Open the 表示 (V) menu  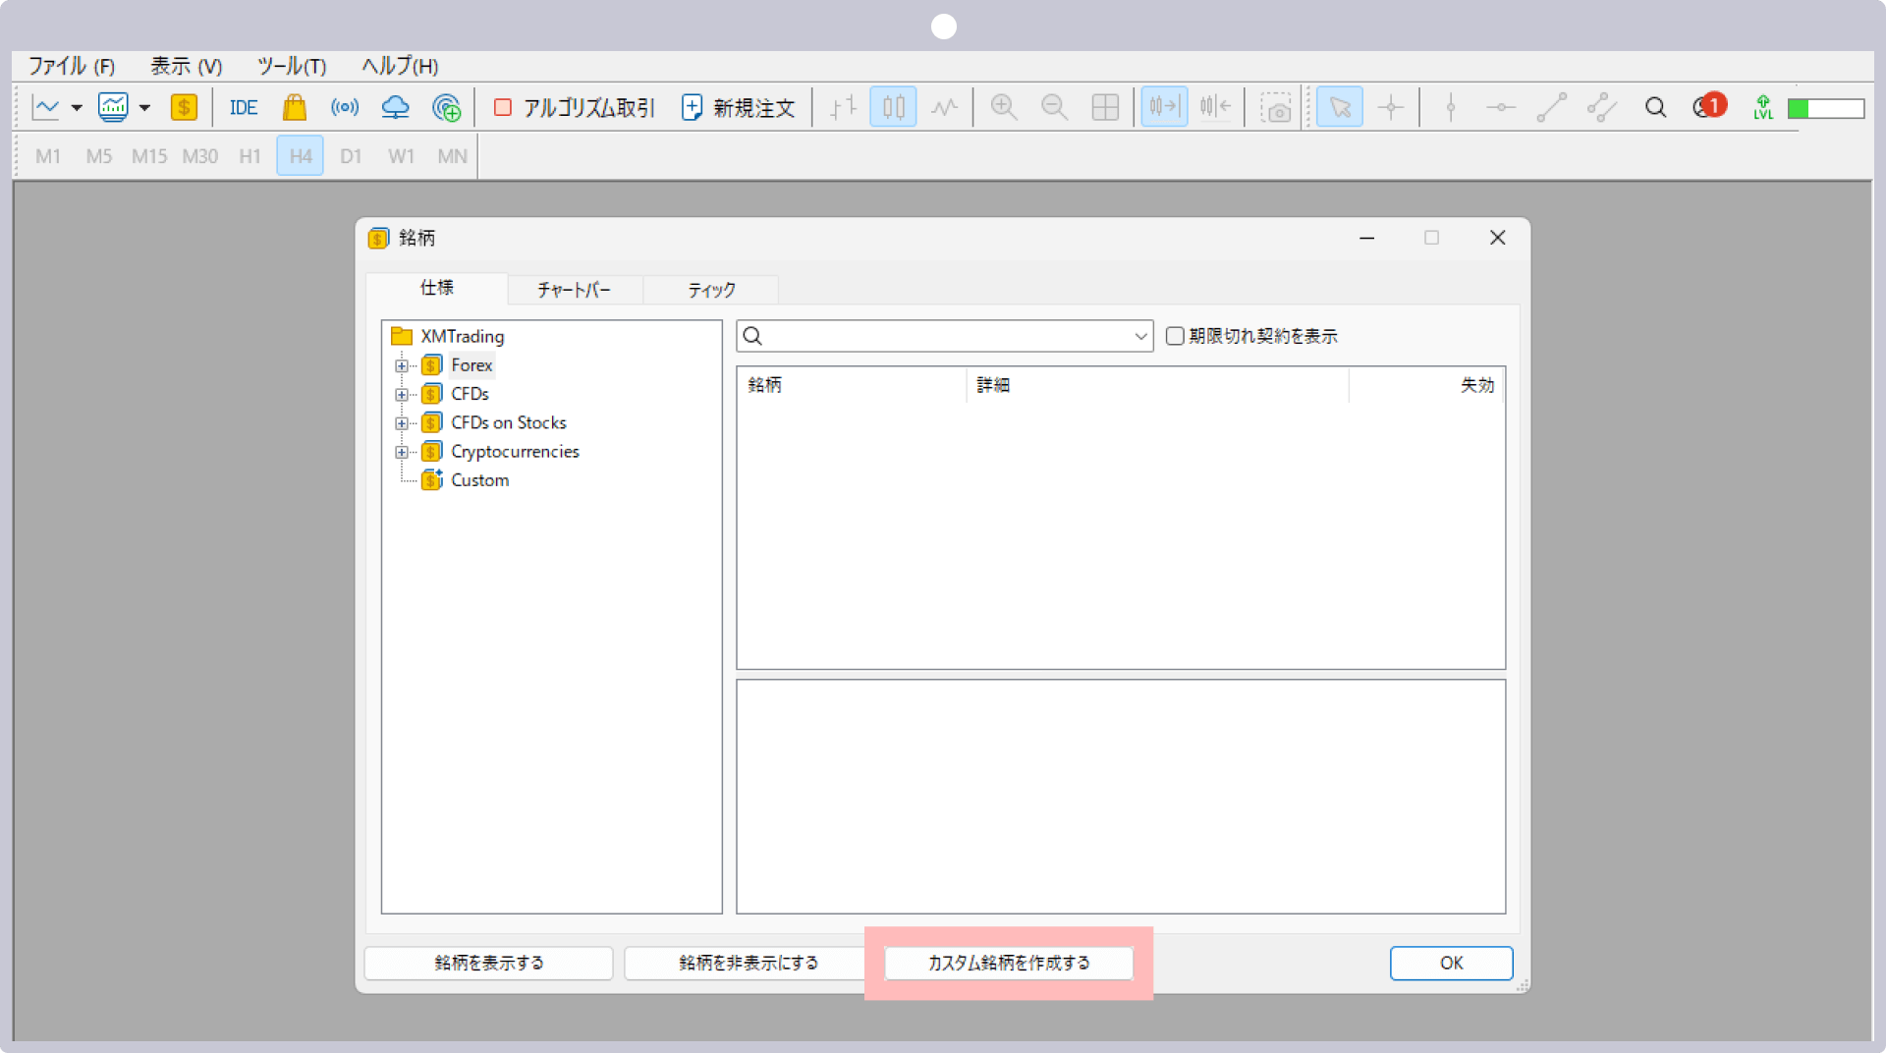[x=186, y=66]
